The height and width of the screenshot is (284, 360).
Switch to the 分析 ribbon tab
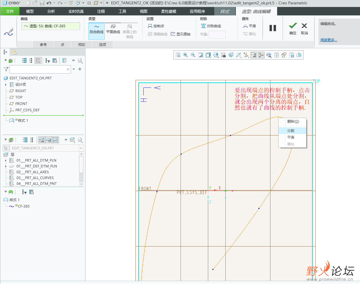[x=51, y=11]
